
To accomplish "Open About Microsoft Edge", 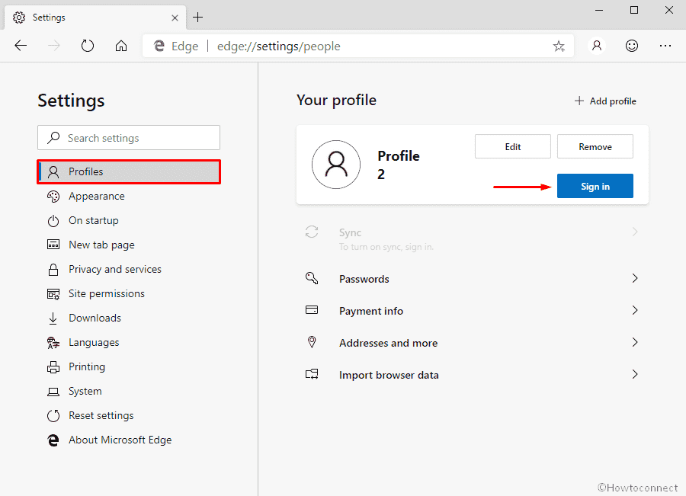I will click(x=120, y=440).
